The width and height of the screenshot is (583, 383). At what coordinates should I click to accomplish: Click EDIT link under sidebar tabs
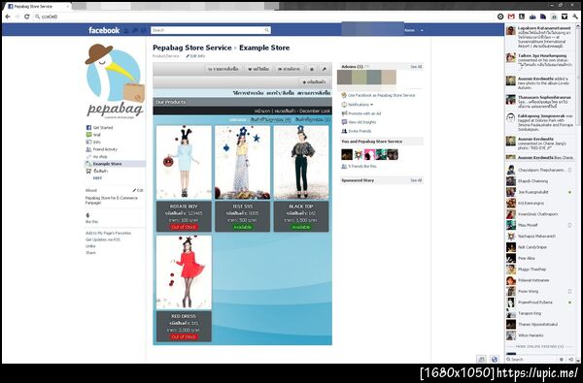click(97, 178)
